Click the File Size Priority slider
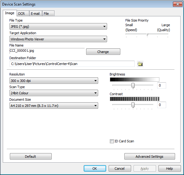This screenshot has height=175, width=184. [147, 34]
